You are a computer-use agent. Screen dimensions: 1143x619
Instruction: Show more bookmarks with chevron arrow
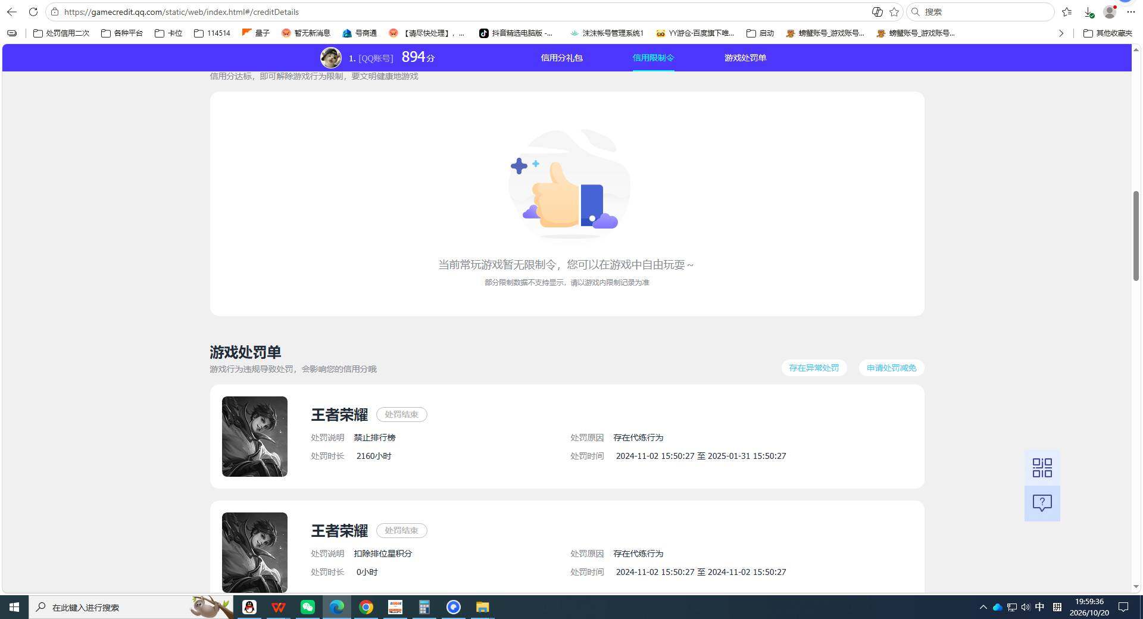(1061, 33)
